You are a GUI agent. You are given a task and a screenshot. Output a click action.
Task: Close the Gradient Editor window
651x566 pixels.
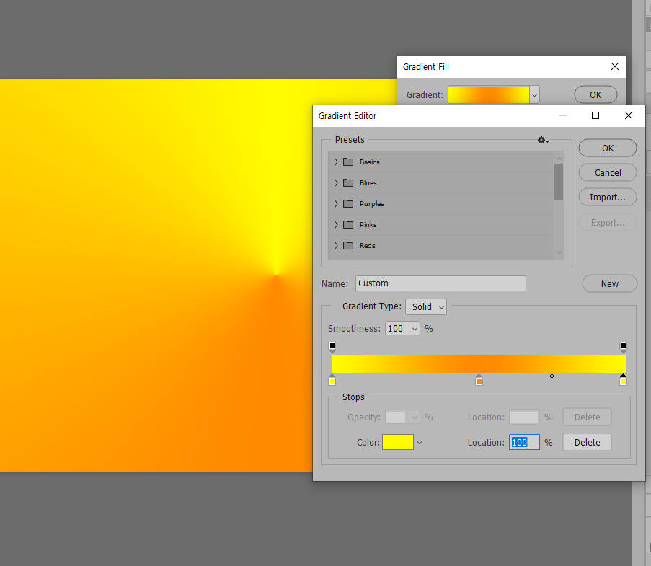[629, 115]
